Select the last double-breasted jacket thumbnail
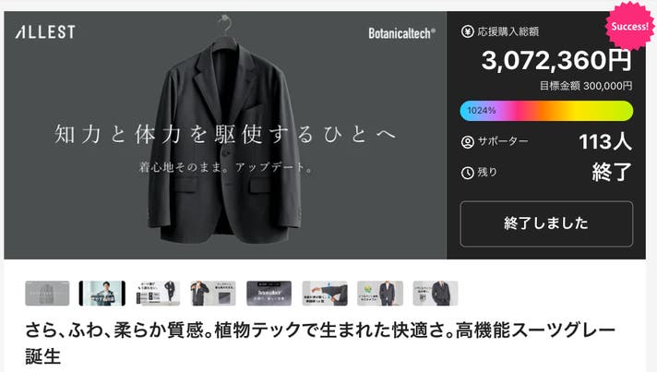657x372 pixels. (436, 294)
